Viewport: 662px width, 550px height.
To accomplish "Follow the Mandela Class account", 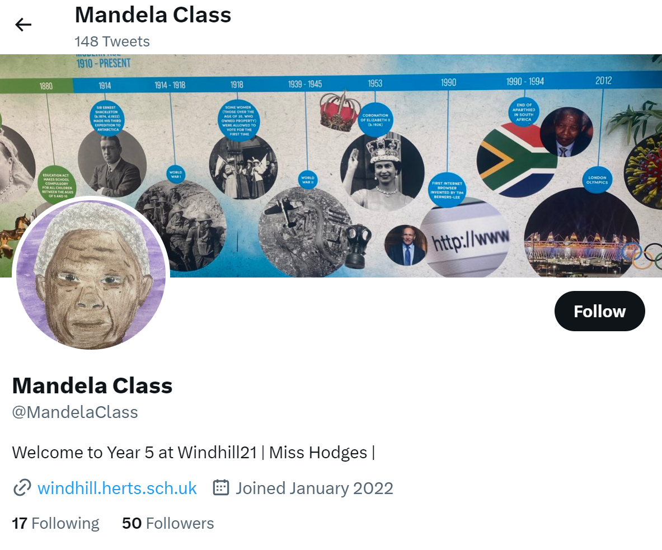I will 599,311.
